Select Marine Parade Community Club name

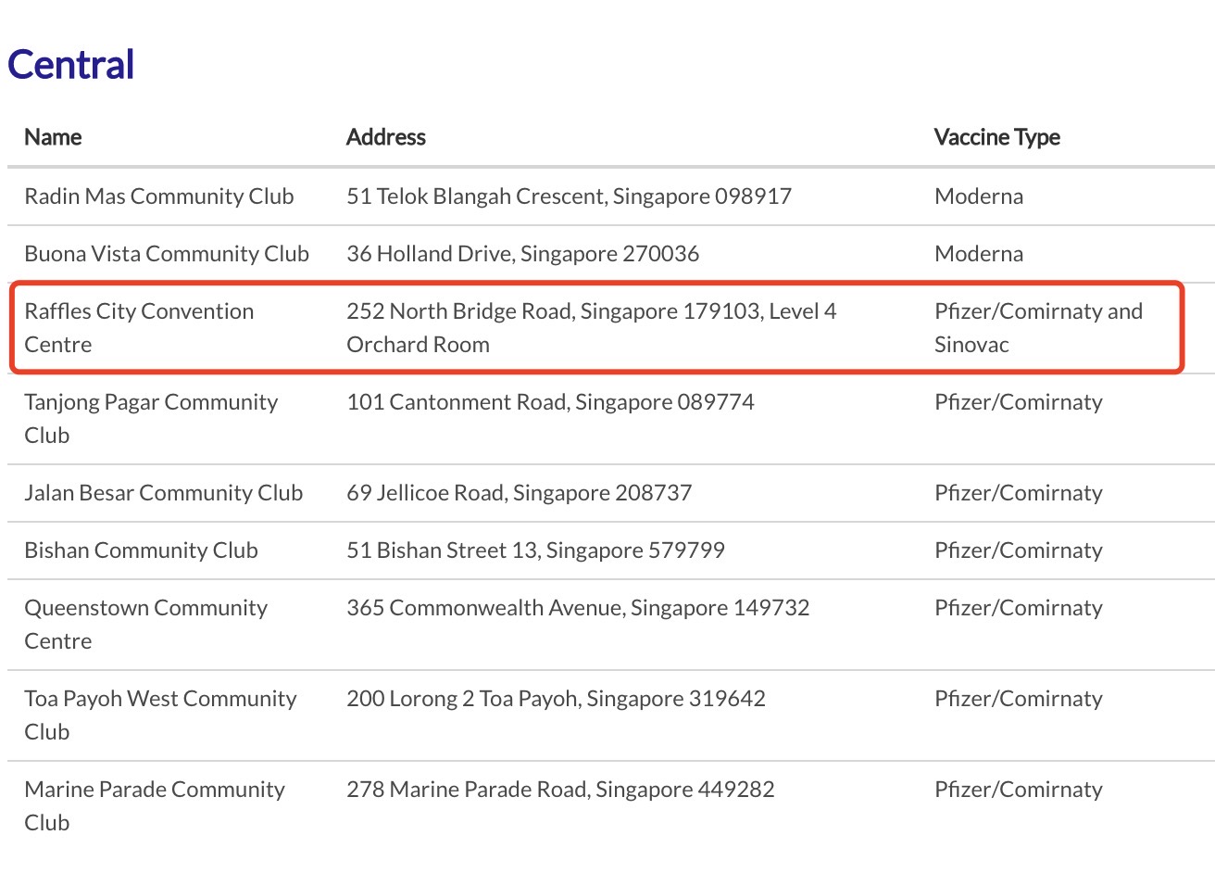click(155, 806)
